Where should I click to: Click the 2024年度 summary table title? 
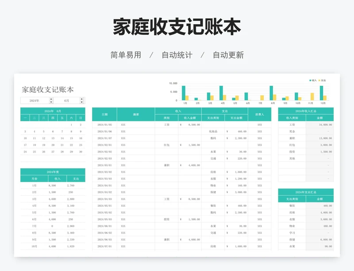[x=53, y=172]
